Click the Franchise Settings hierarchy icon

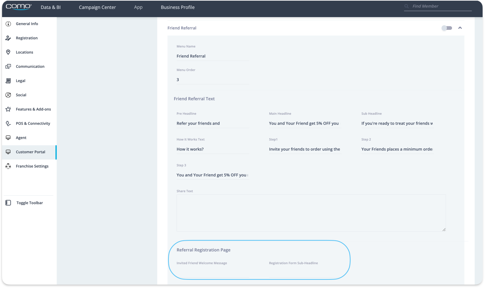tap(8, 166)
